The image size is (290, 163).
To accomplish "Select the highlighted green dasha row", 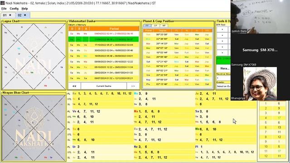I will 104,39.
